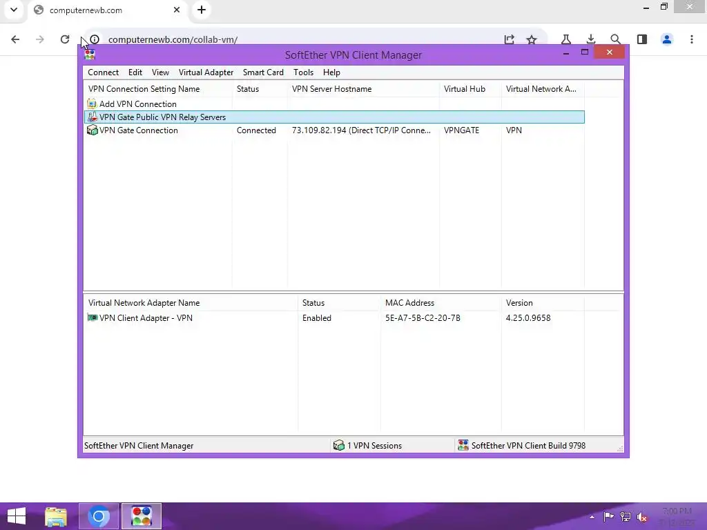Screen dimensions: 707x530
Task: Click the VPN Gate Connection icon
Action: (92, 130)
